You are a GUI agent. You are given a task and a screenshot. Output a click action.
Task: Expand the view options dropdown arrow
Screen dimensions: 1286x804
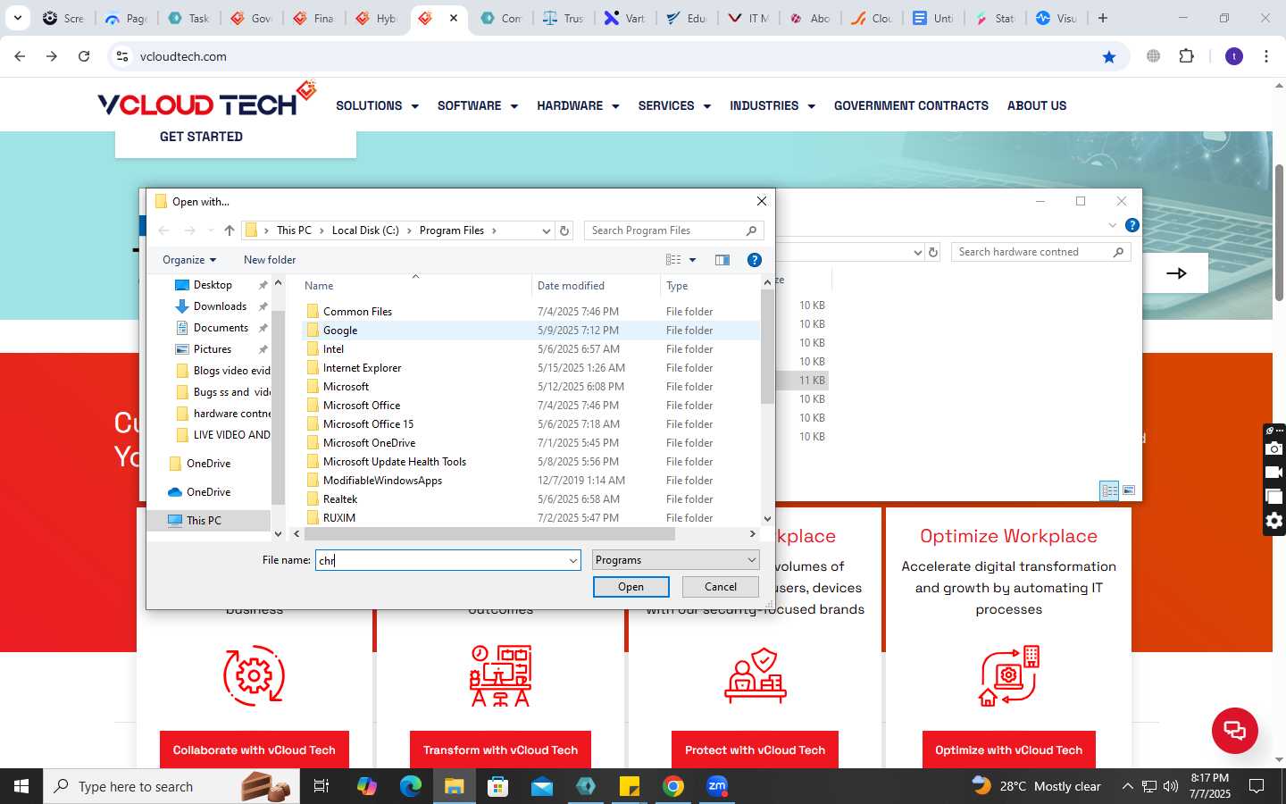[x=692, y=260]
